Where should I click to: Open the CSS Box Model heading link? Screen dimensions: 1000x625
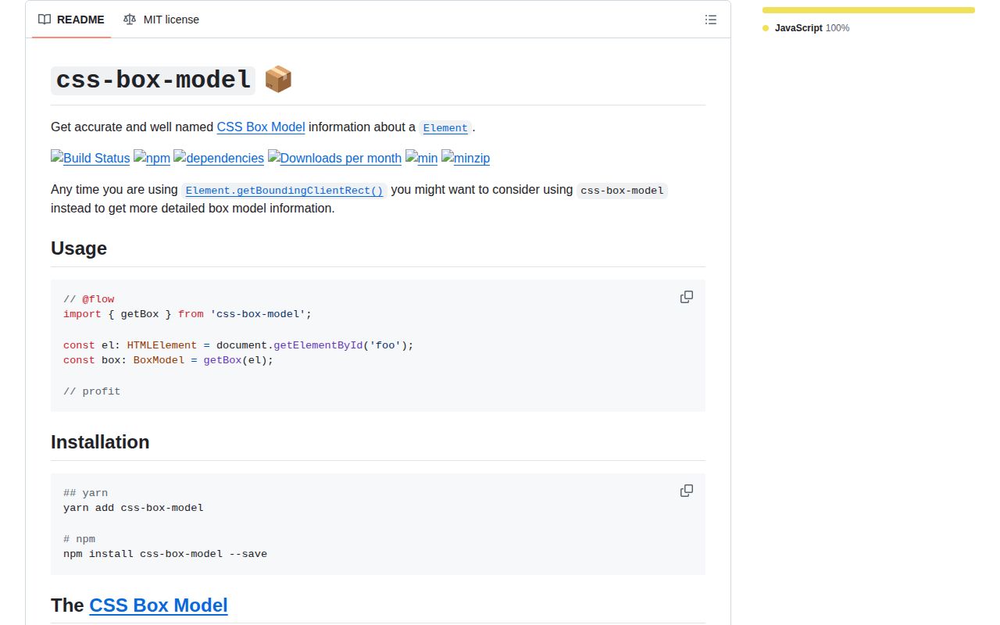pos(159,605)
